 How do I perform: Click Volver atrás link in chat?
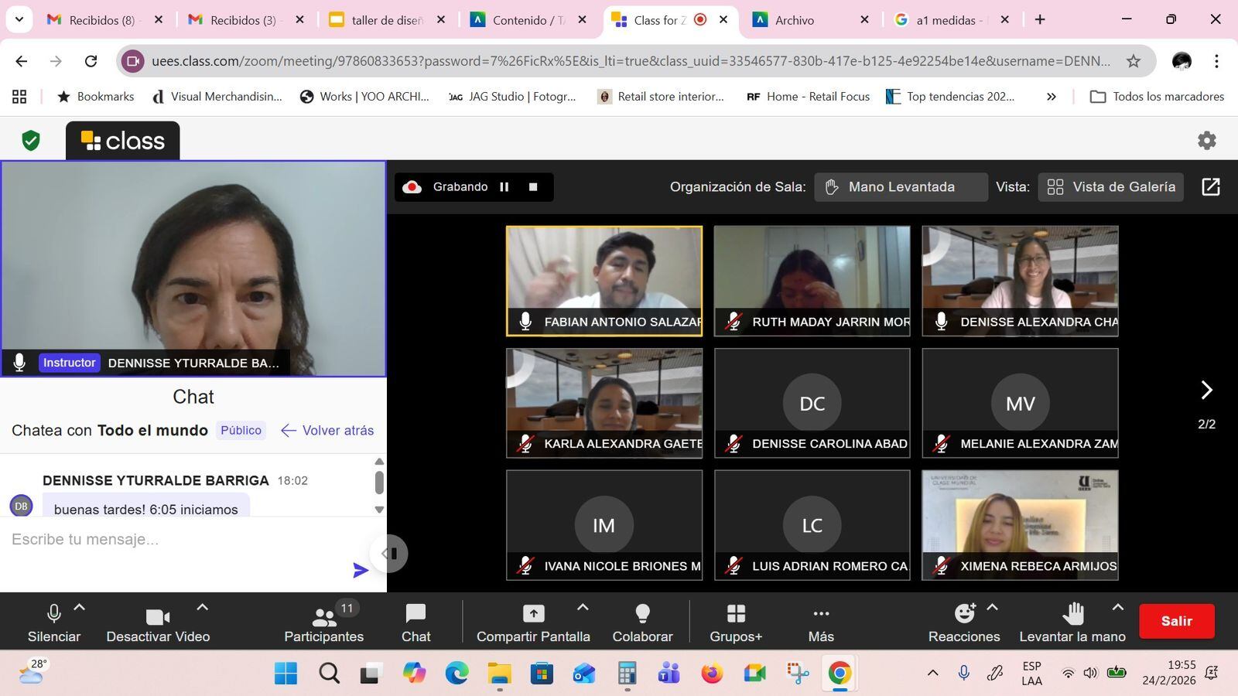pyautogui.click(x=327, y=431)
